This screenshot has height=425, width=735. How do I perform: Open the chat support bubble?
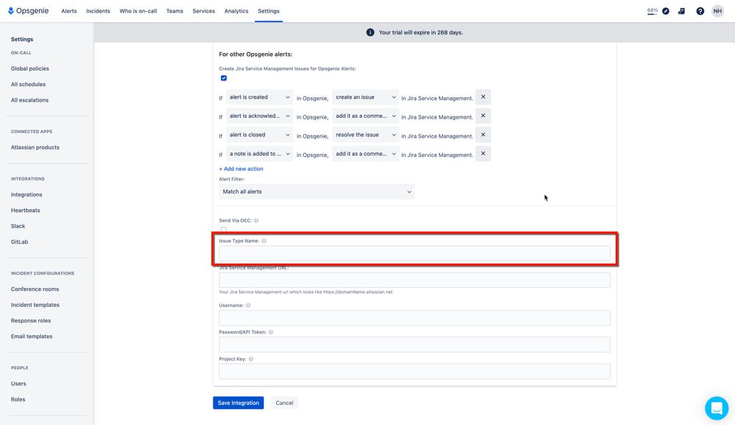coord(717,408)
